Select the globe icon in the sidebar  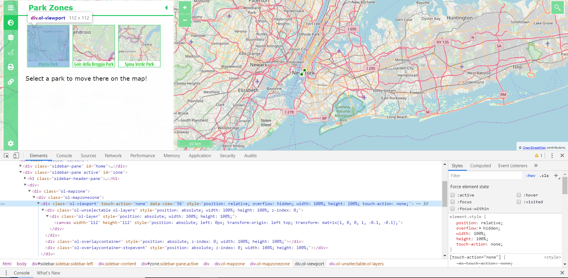(x=11, y=22)
